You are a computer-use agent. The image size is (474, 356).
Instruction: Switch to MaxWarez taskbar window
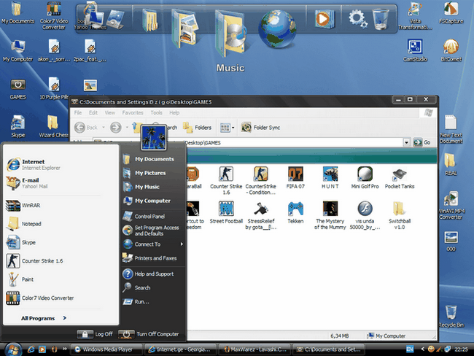coord(255,349)
